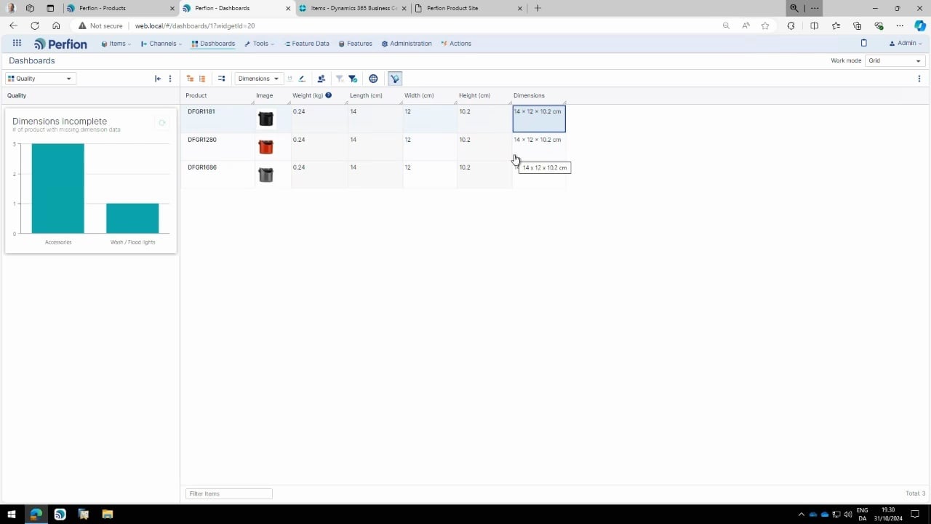Click the edit pencil icon in the toolbar
This screenshot has width=931, height=524.
301,78
